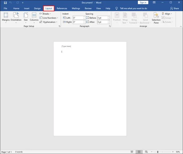Viewport: 183px width, 154px height.
Task: Switch to the Insert tab
Action: (27, 8)
